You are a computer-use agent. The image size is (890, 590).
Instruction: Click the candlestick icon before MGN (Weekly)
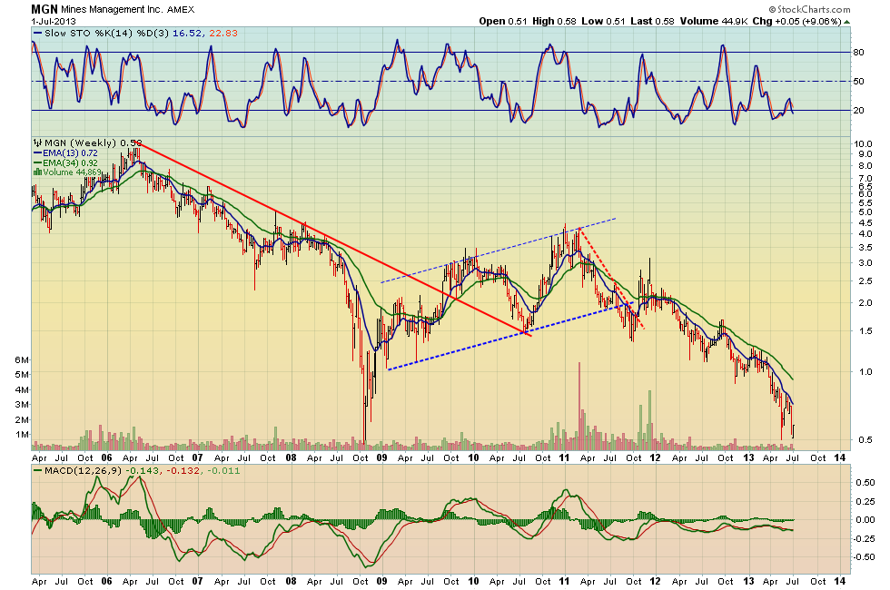click(37, 143)
